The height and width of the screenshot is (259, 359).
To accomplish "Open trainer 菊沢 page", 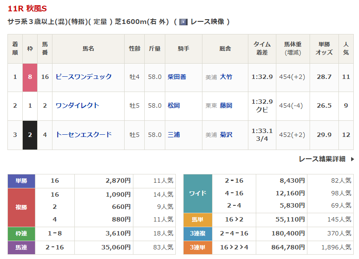I will (226, 135).
